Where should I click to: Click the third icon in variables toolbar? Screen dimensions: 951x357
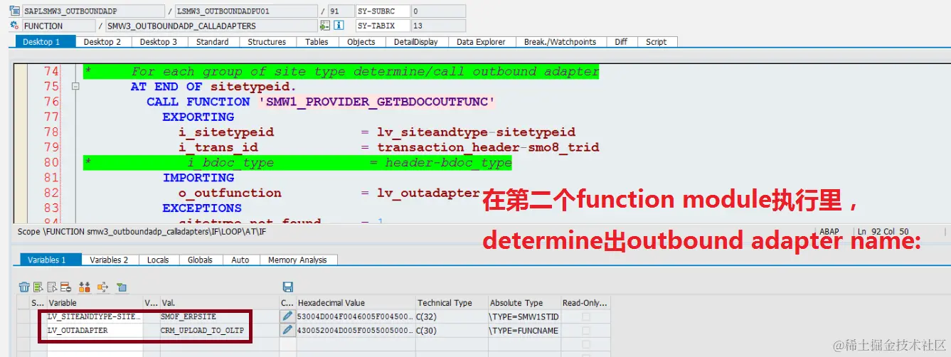point(52,287)
